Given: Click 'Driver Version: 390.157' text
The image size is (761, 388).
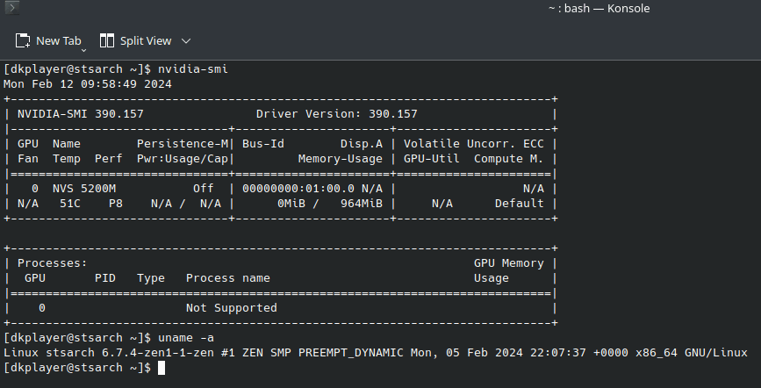Looking at the screenshot, I should tap(336, 114).
